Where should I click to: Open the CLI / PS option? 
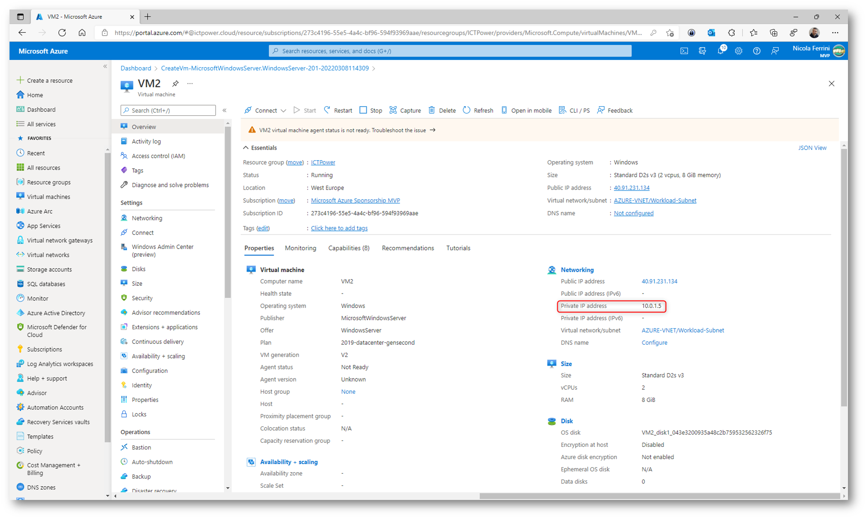[574, 110]
